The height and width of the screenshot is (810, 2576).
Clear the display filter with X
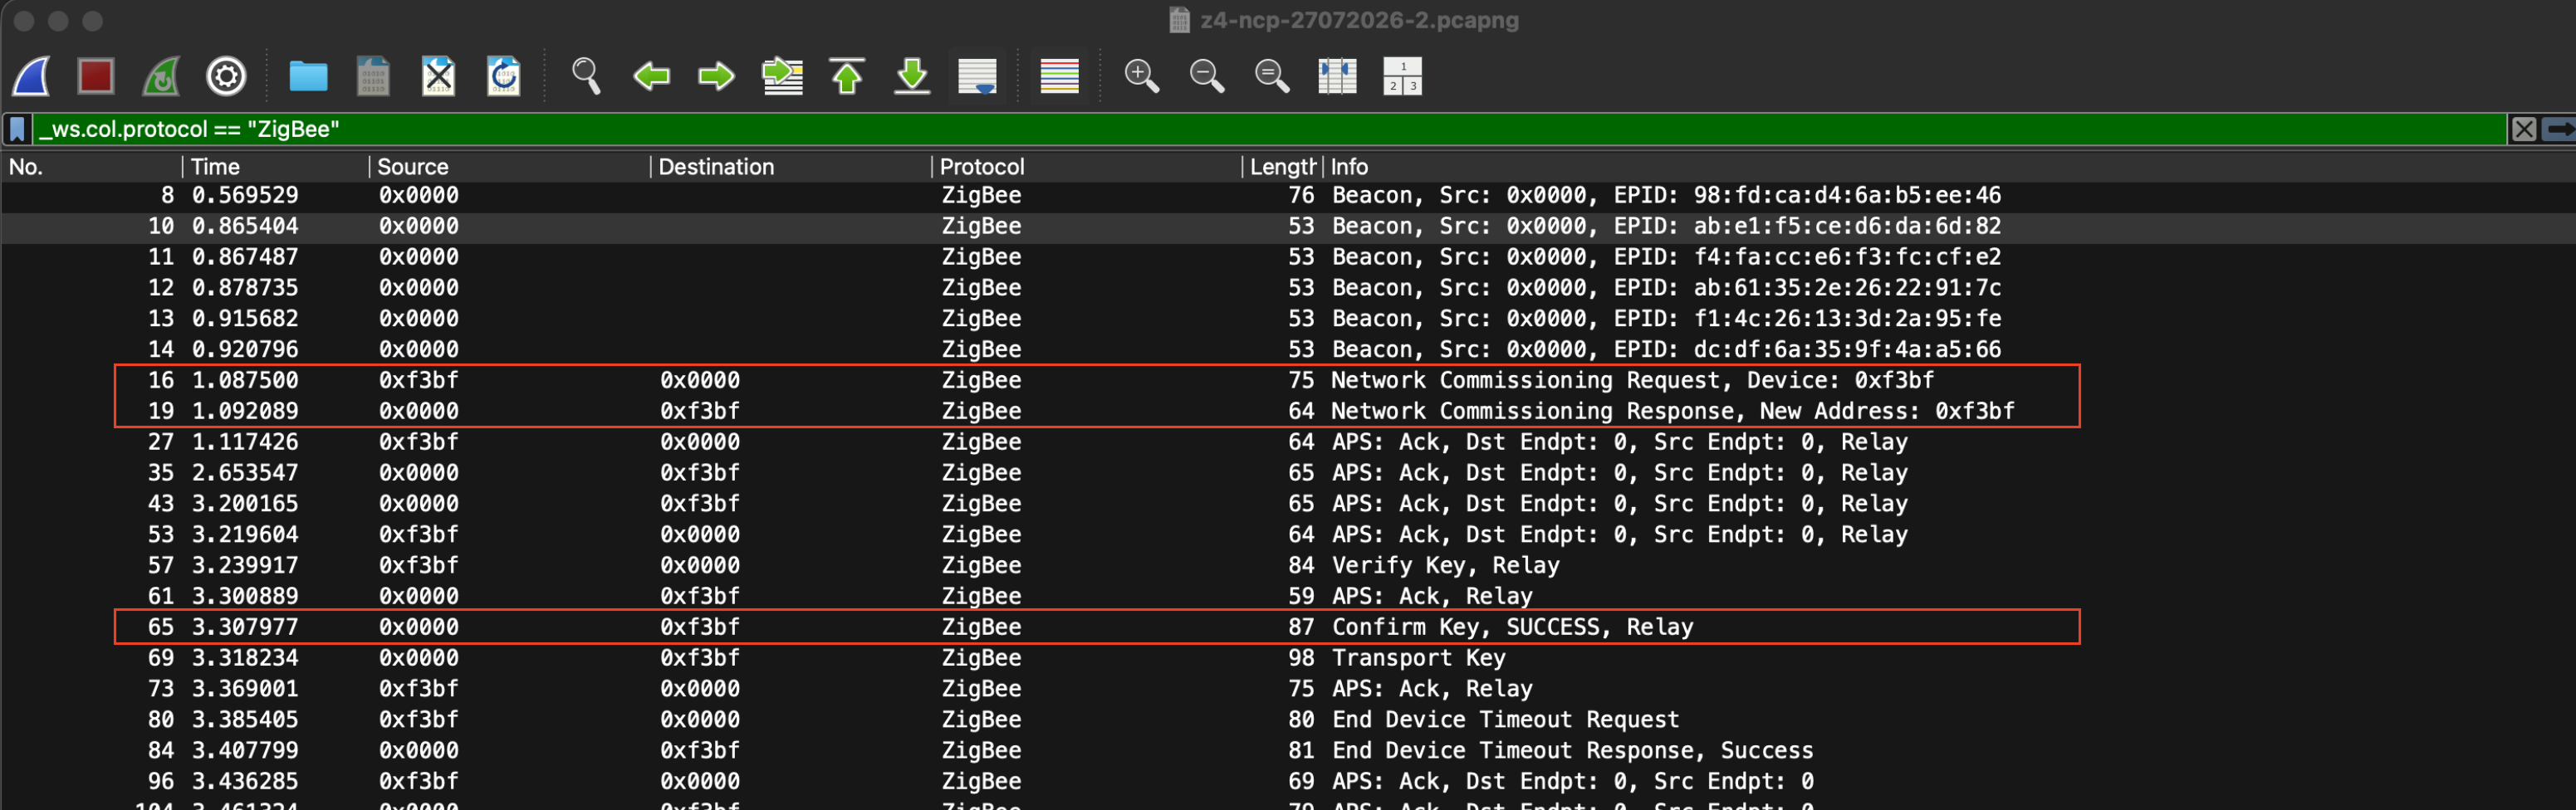click(x=2524, y=129)
